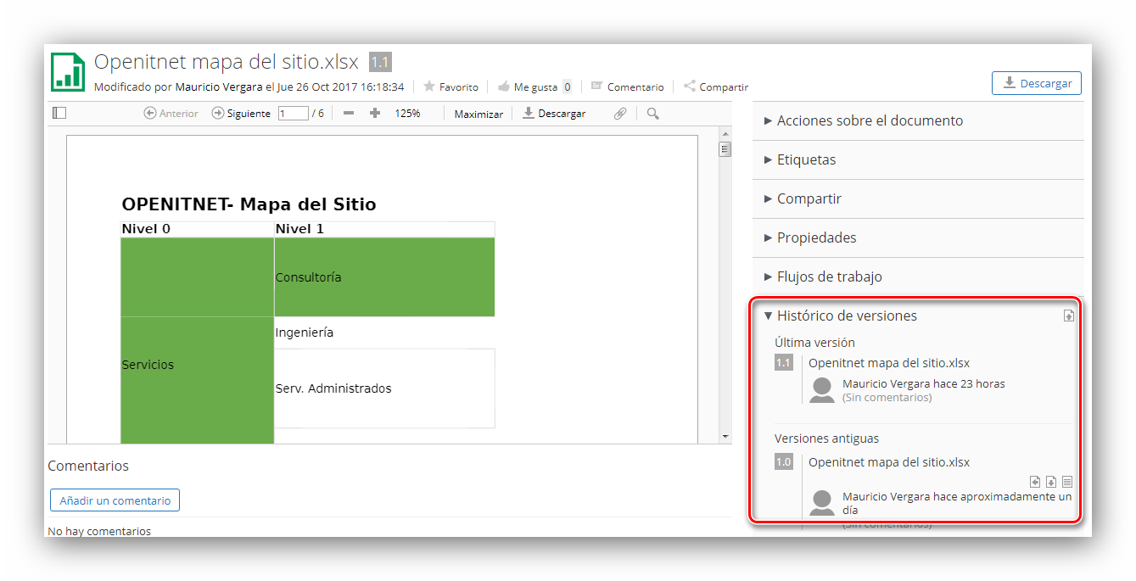Click the Última versión label

(814, 343)
